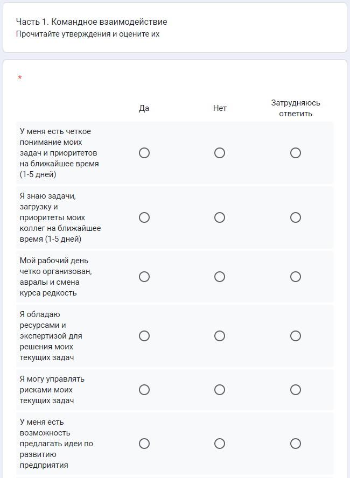
Task: Pick 'Затрудняюсь ответить' for resources and expertise
Action: point(295,336)
